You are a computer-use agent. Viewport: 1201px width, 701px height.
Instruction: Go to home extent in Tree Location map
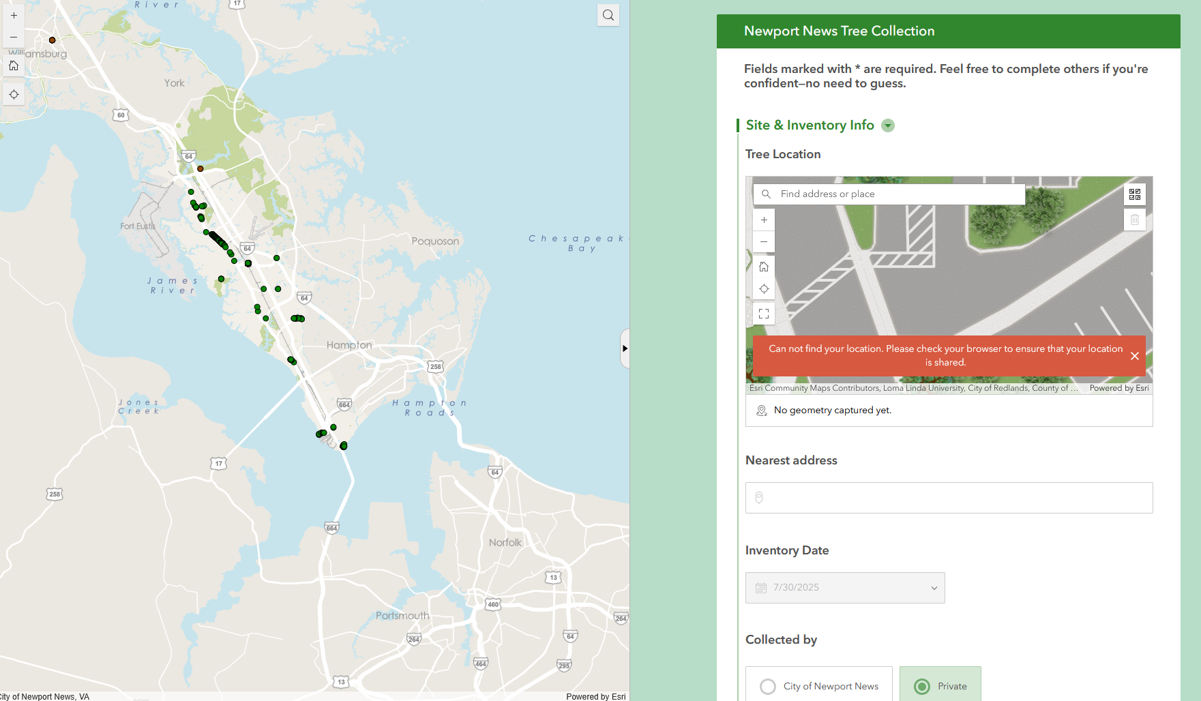[764, 267]
